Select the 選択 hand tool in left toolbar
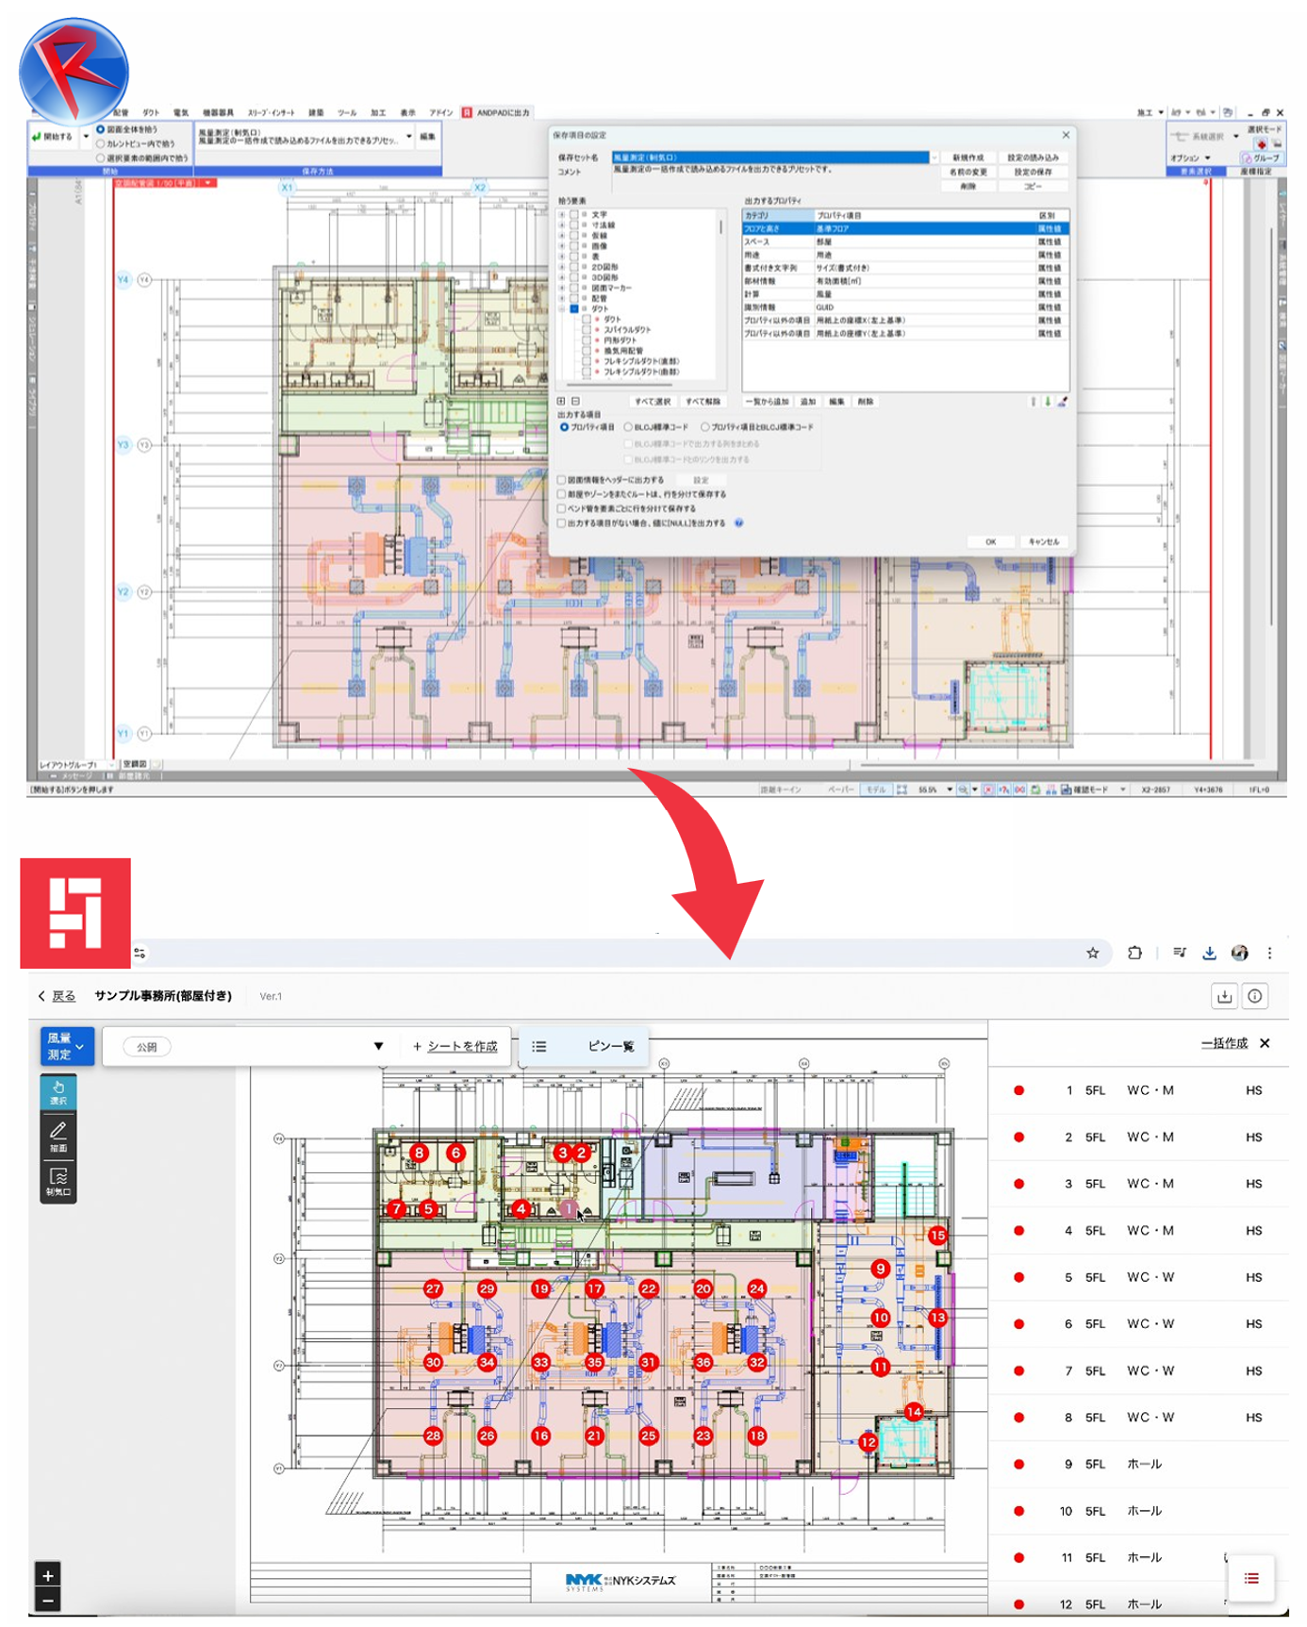 point(58,1092)
